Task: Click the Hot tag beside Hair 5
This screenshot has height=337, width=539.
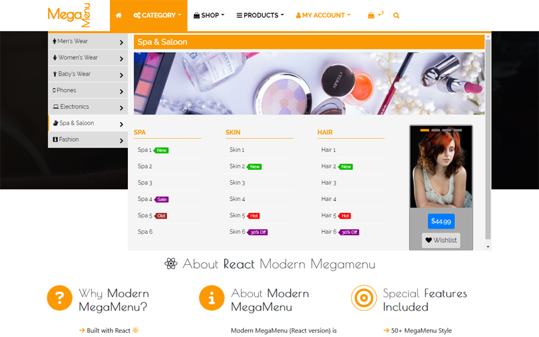Action: click(345, 216)
